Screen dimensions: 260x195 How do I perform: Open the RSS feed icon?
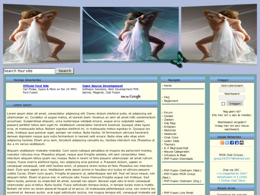tap(222, 143)
